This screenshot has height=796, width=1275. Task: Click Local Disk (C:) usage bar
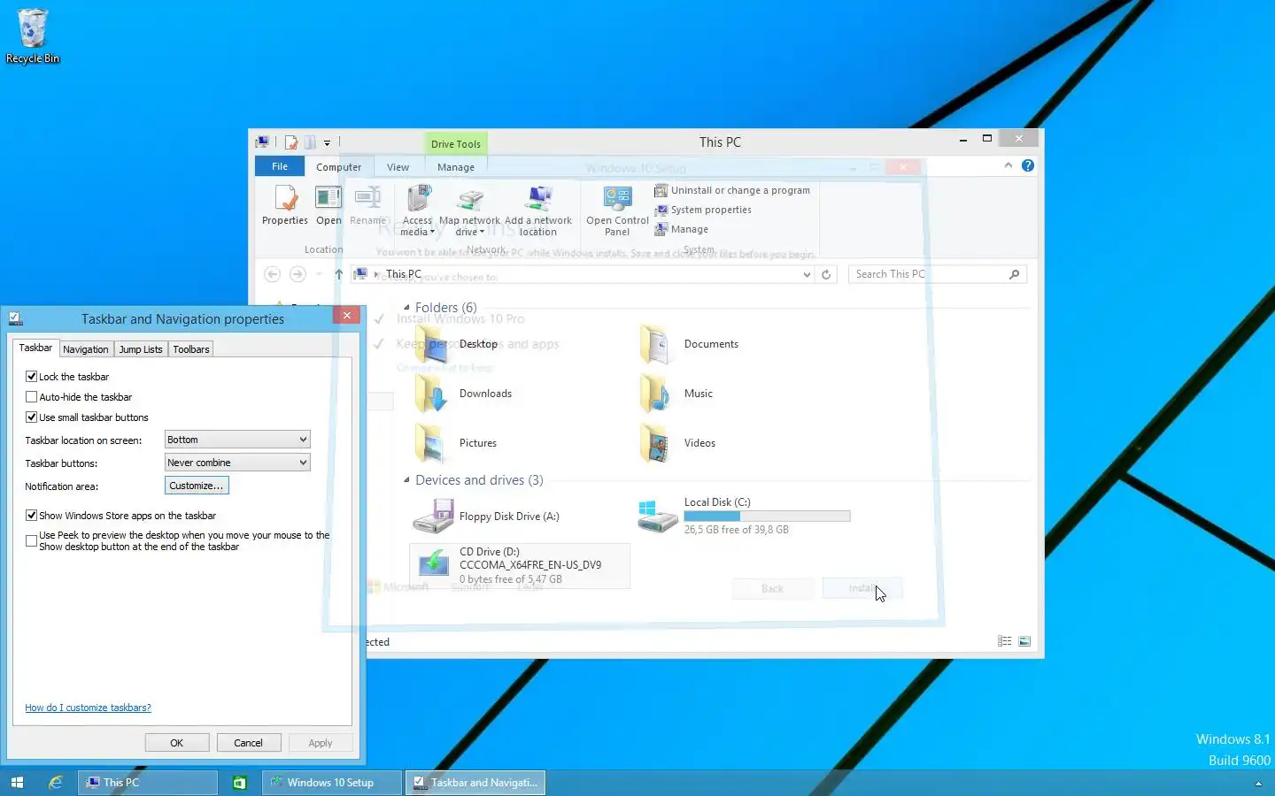tap(767, 517)
